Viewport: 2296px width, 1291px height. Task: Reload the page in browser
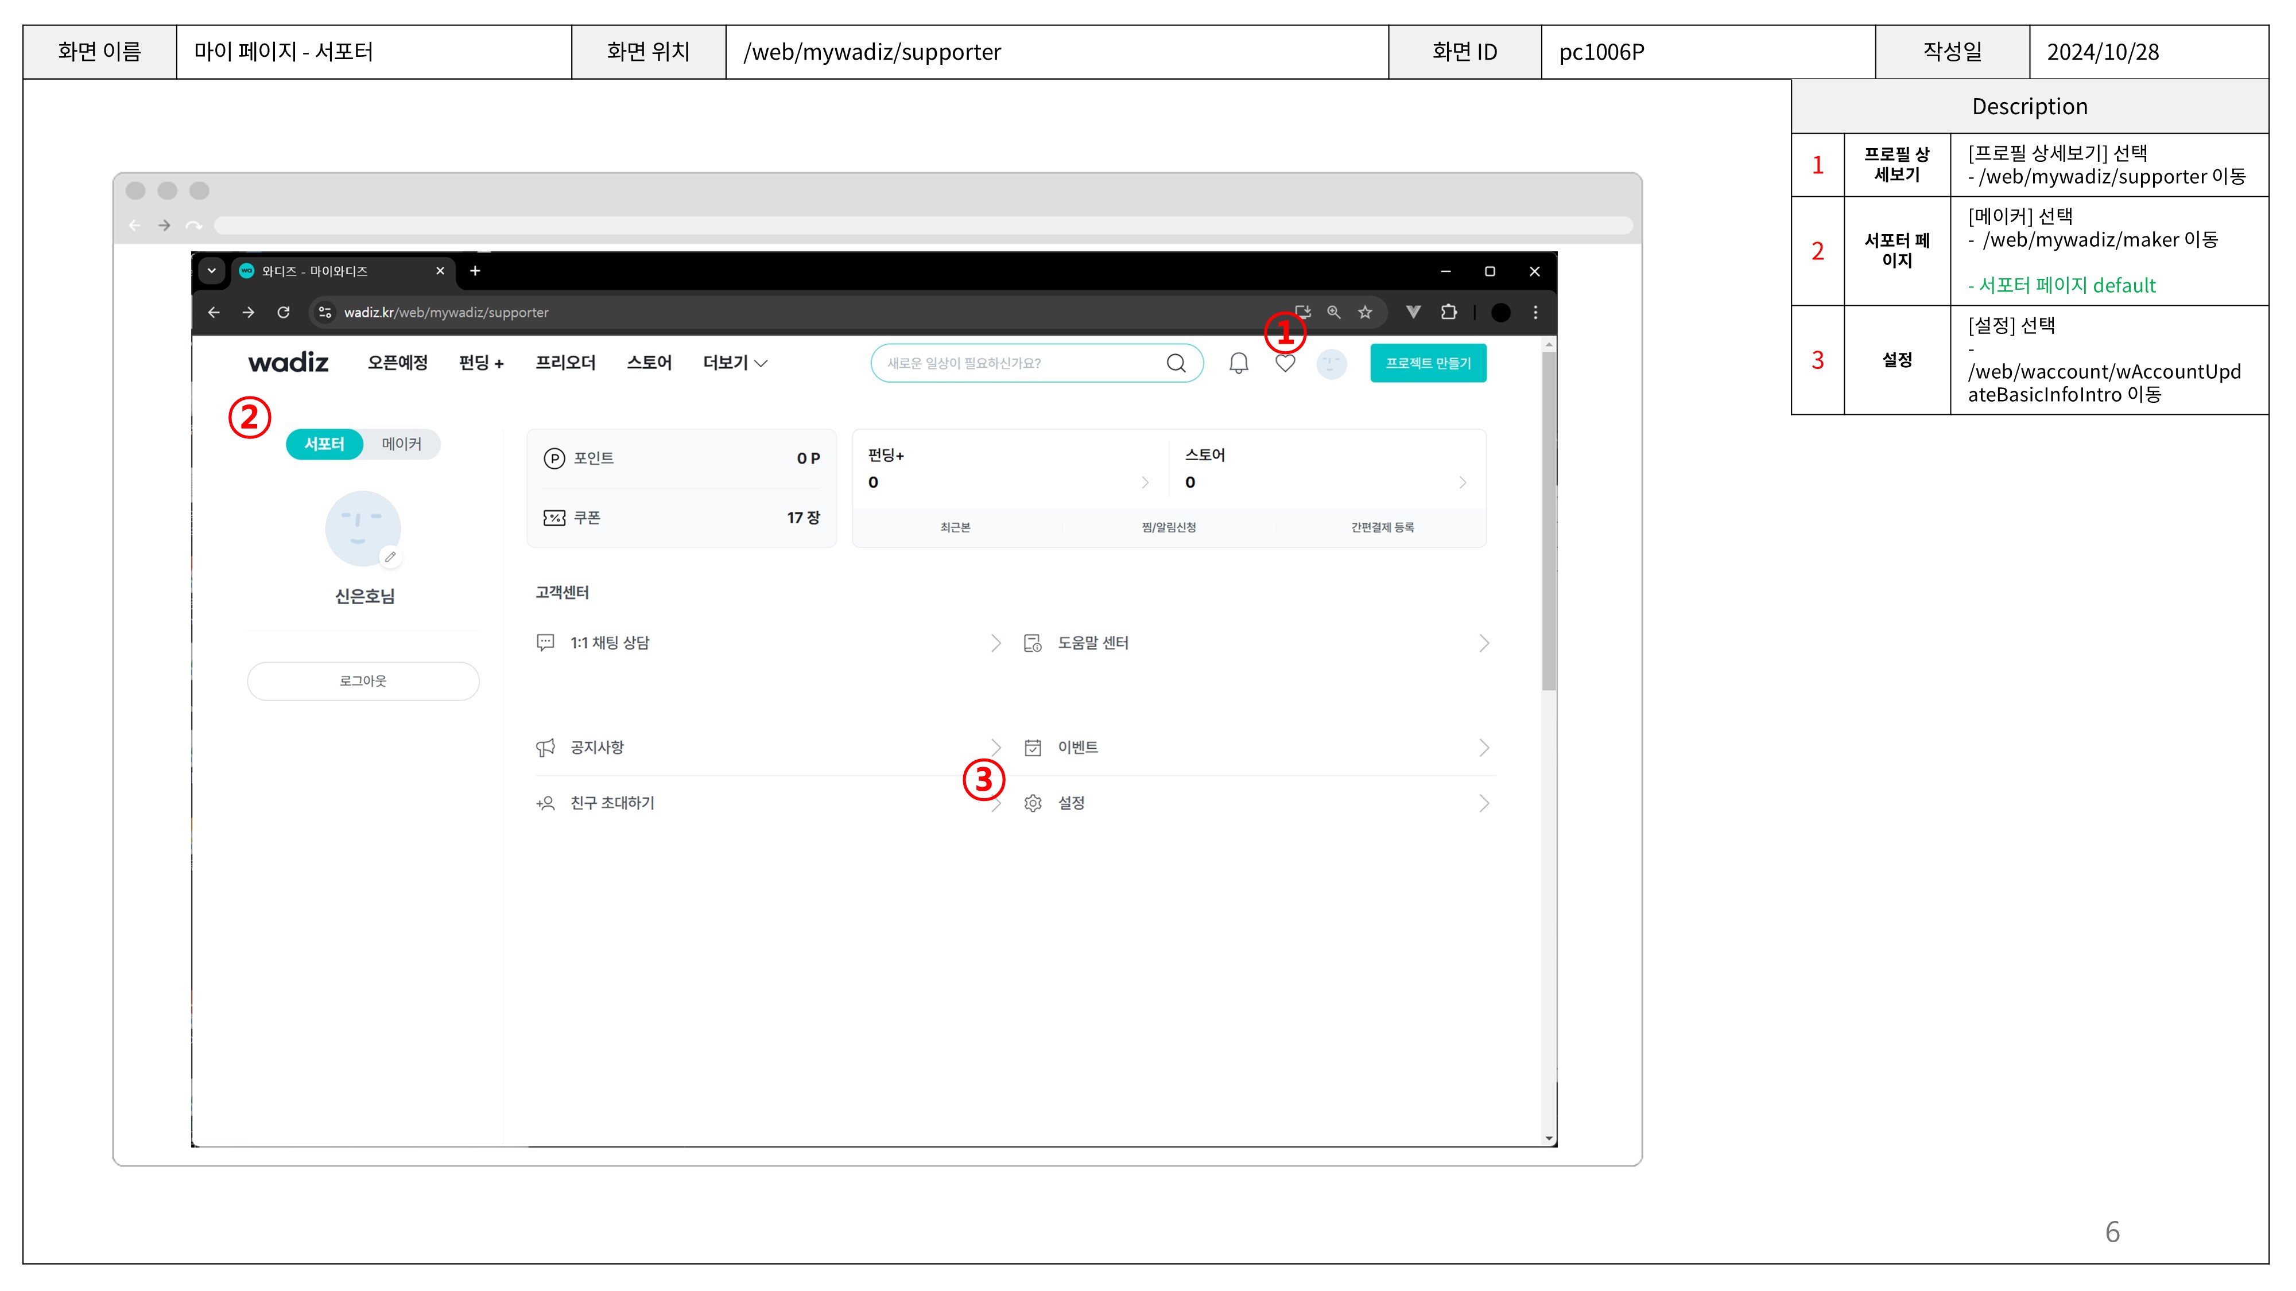tap(284, 312)
